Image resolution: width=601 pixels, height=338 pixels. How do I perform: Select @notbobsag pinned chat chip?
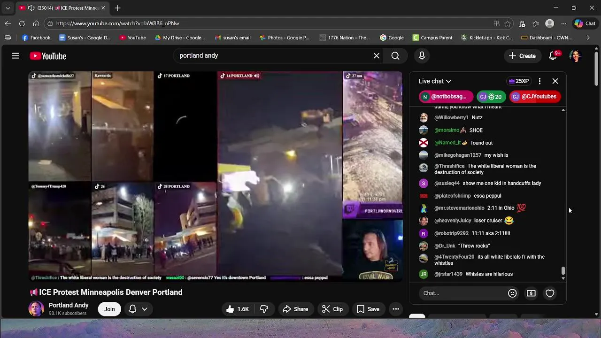coord(446,97)
